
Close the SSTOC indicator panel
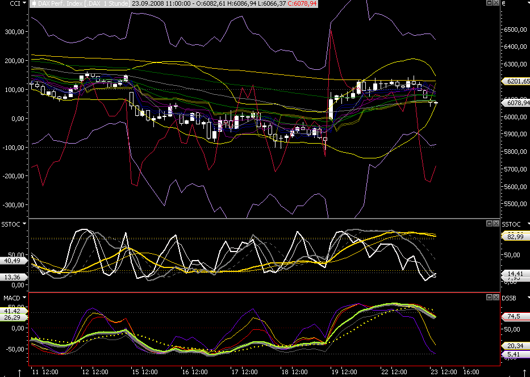(496, 223)
